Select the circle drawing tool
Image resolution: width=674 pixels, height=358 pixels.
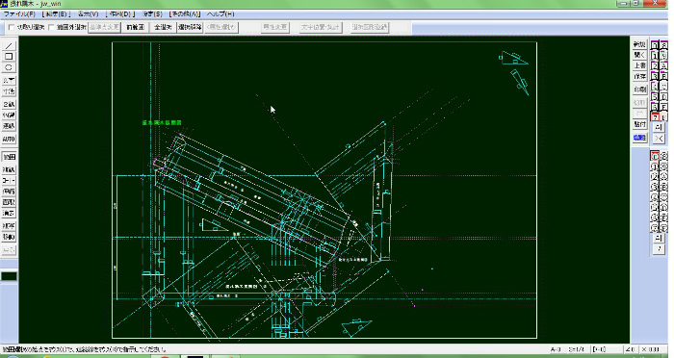point(9,68)
